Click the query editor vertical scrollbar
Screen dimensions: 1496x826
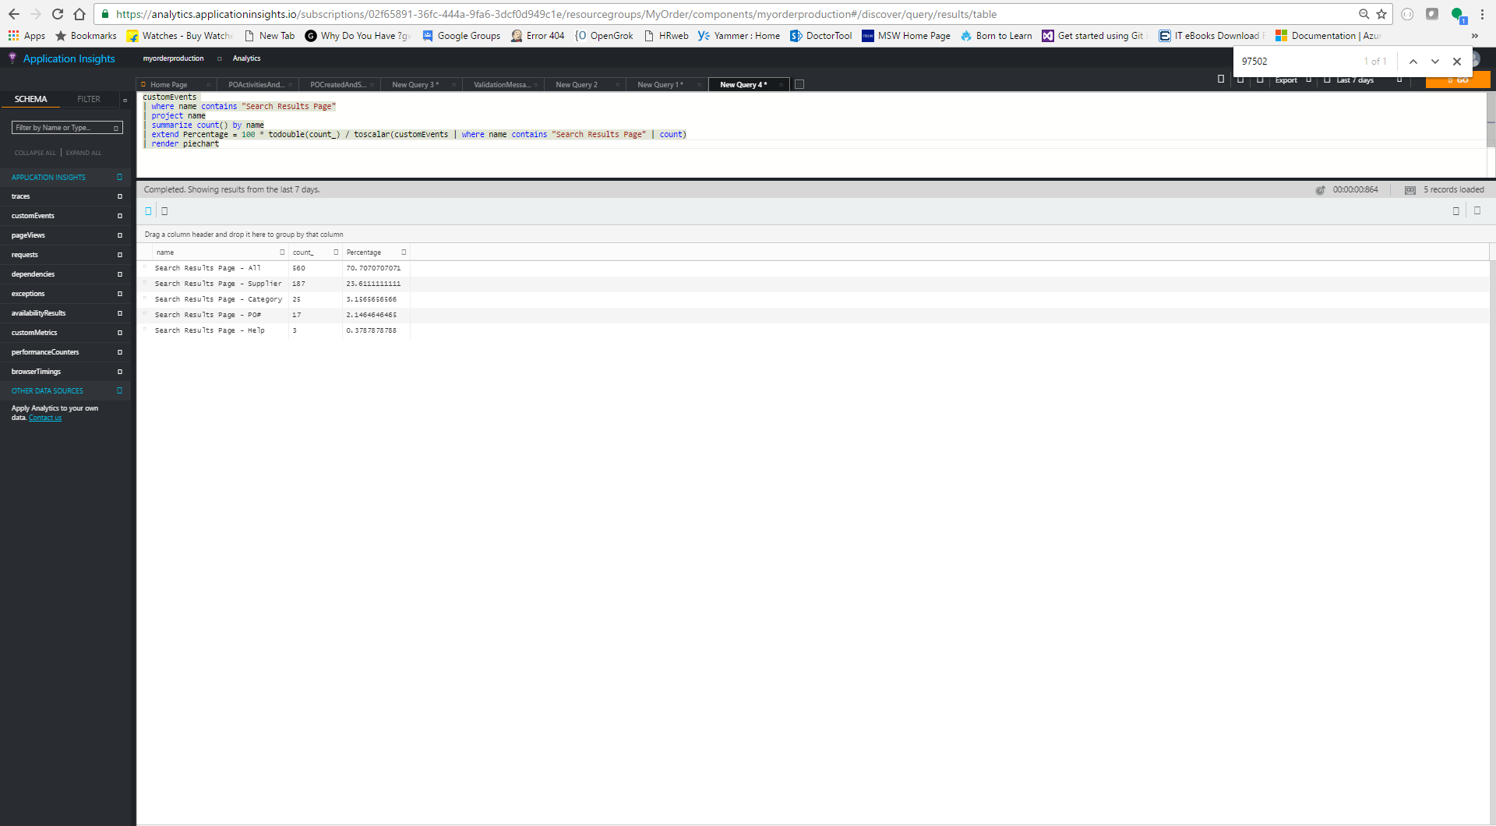tap(1491, 119)
